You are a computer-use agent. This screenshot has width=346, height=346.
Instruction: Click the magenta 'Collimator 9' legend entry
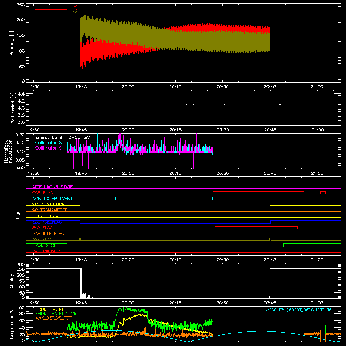(48, 148)
